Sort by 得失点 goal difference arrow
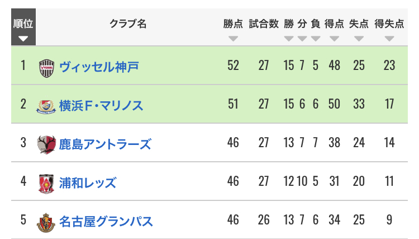419x239 pixels. 389,39
